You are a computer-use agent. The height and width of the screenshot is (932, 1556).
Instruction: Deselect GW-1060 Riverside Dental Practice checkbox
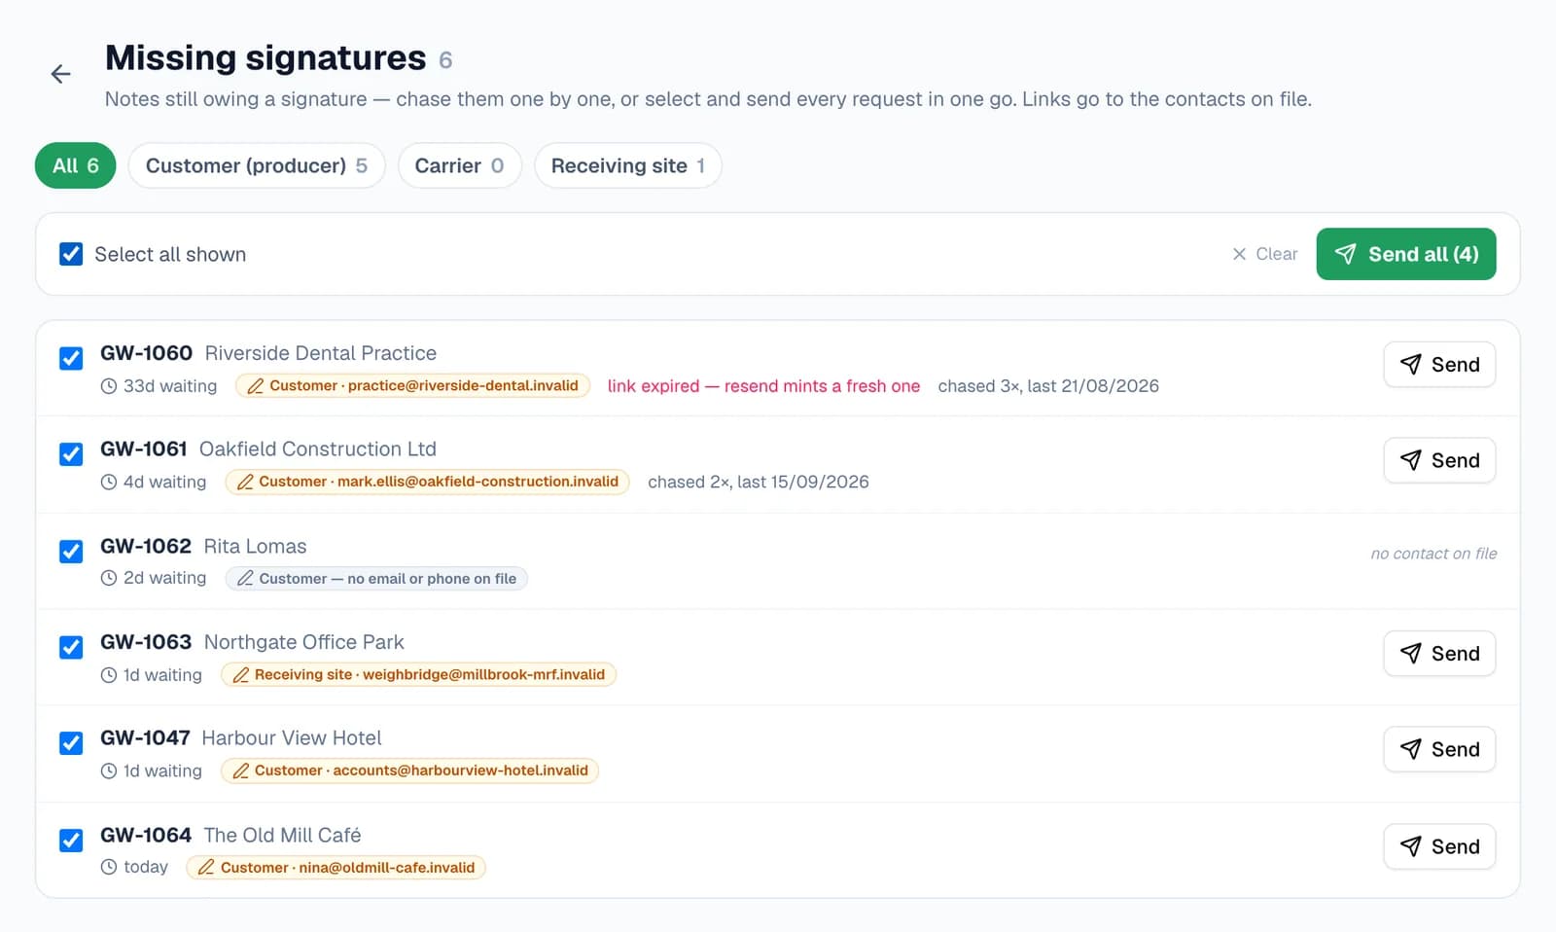coord(71,358)
